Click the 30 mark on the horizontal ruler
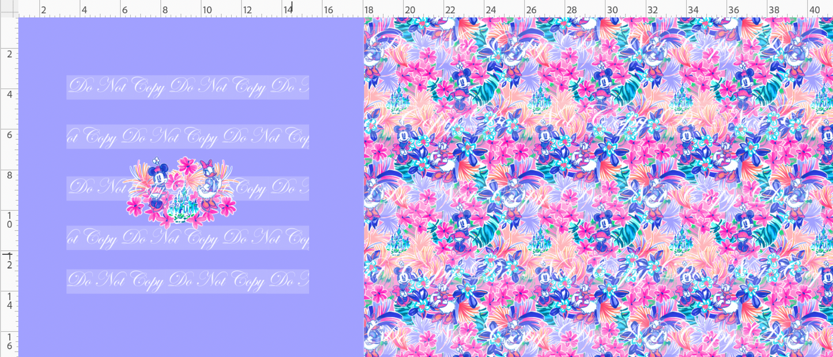 click(612, 10)
